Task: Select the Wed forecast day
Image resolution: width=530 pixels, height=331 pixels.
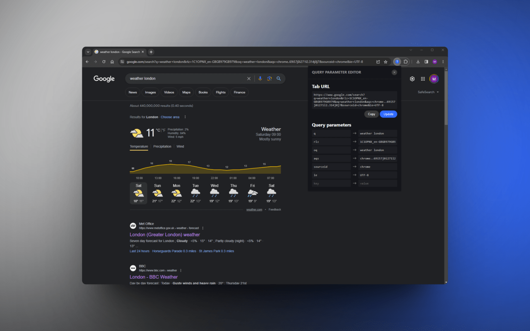Action: point(214,194)
